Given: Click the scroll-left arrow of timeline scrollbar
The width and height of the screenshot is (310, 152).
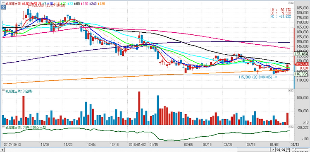Looking at the screenshot, I should 3,150.
